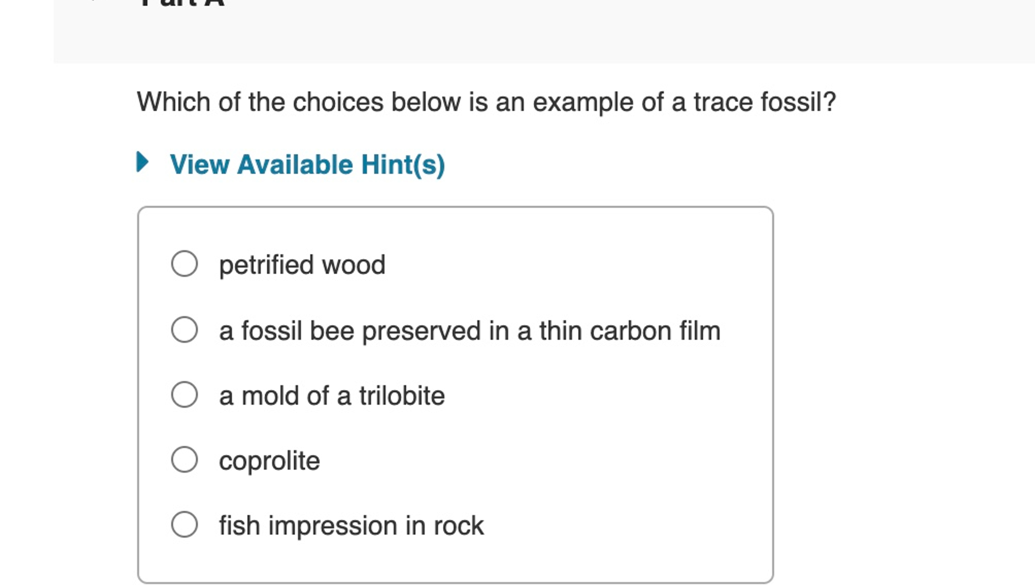
Task: Select the coprolite radio button
Action: pyautogui.click(x=184, y=460)
